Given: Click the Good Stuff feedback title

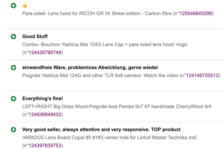Looking at the screenshot, I should point(35,37).
